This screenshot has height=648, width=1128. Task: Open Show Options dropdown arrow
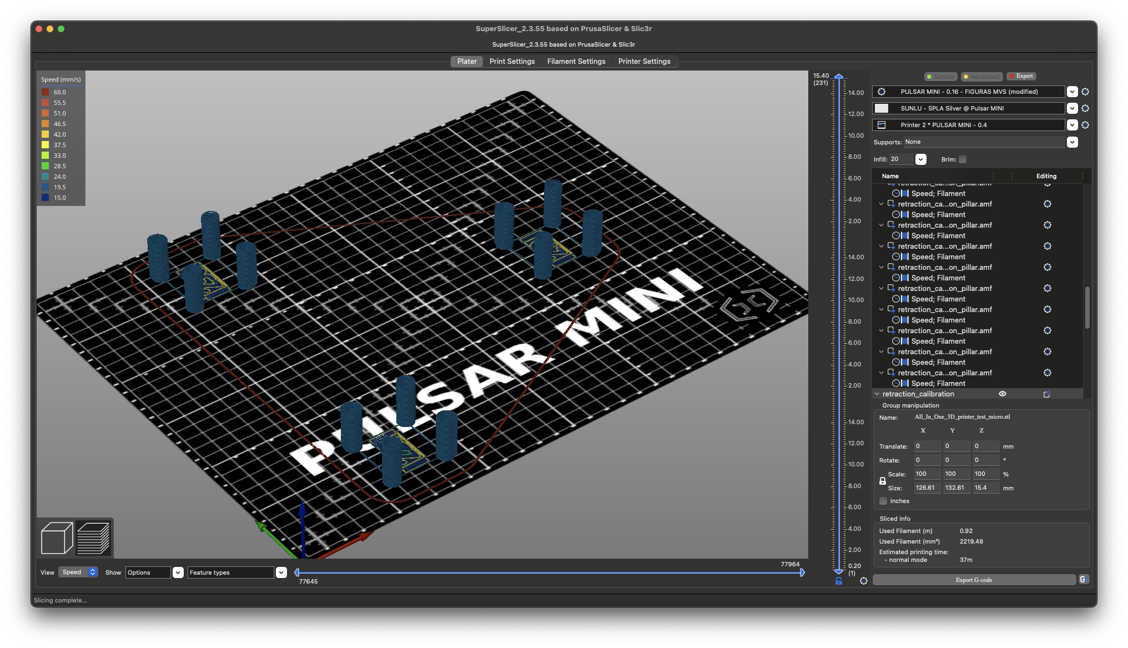coord(178,572)
